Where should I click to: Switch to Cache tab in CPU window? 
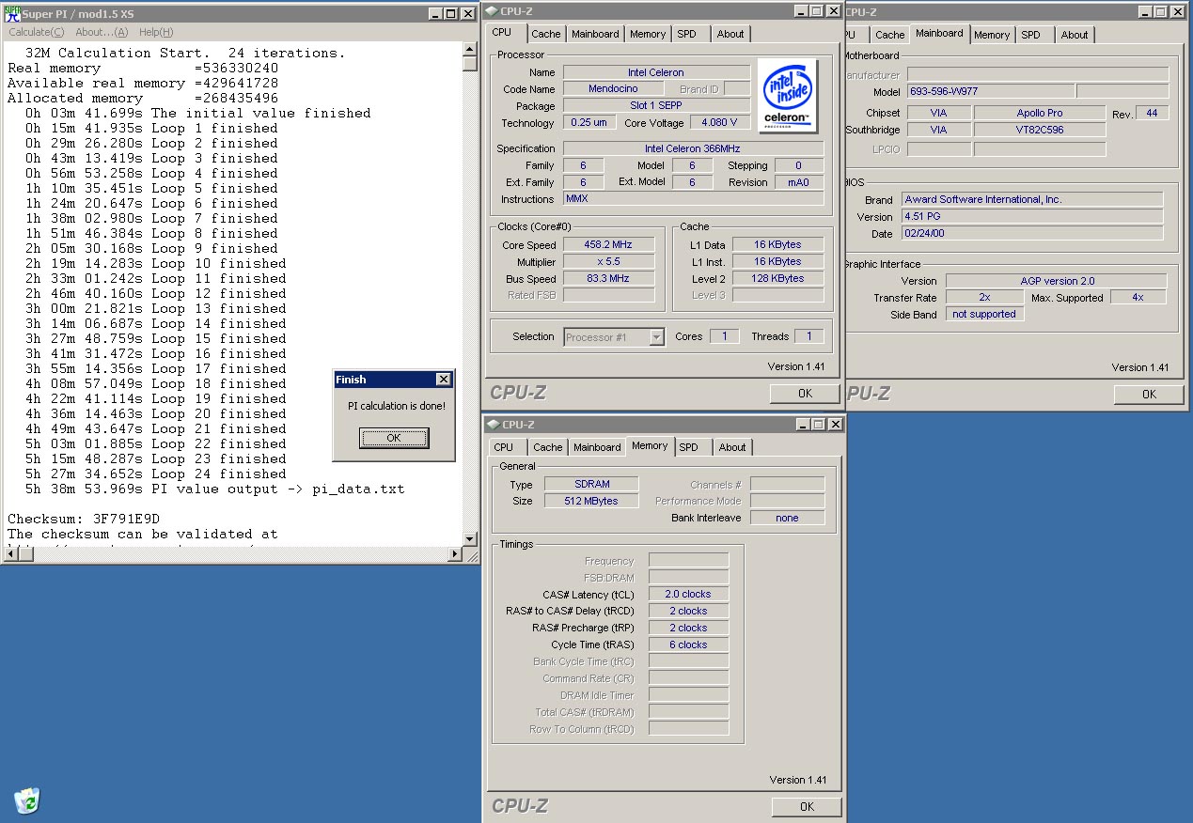(546, 34)
